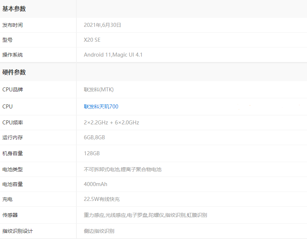Screen dimensions: 307x239
Task: Click the 硬件参数 section header
Action: click(14, 72)
